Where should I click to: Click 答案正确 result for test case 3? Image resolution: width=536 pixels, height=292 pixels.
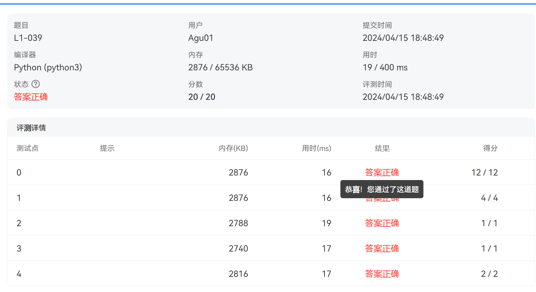pos(382,249)
